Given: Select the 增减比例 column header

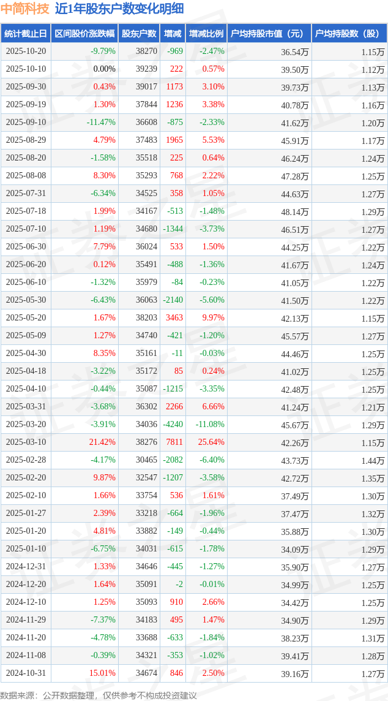Looking at the screenshot, I should coord(206,34).
